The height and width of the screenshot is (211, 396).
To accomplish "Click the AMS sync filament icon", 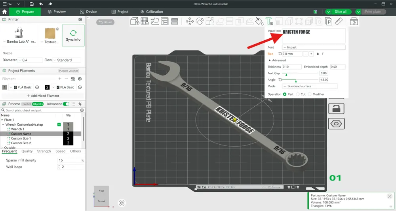I will coord(73,79).
